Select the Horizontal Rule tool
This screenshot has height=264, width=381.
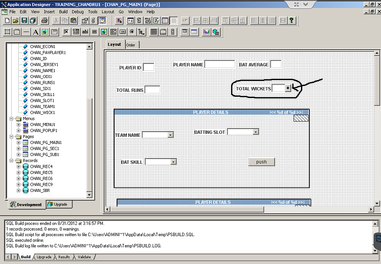[26, 32]
